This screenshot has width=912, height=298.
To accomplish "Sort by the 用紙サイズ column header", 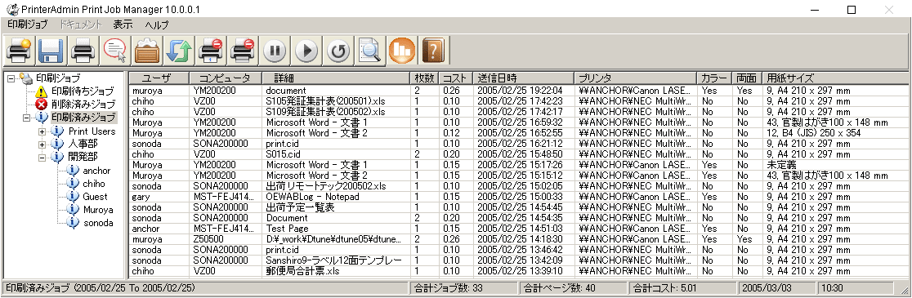I will [834, 78].
